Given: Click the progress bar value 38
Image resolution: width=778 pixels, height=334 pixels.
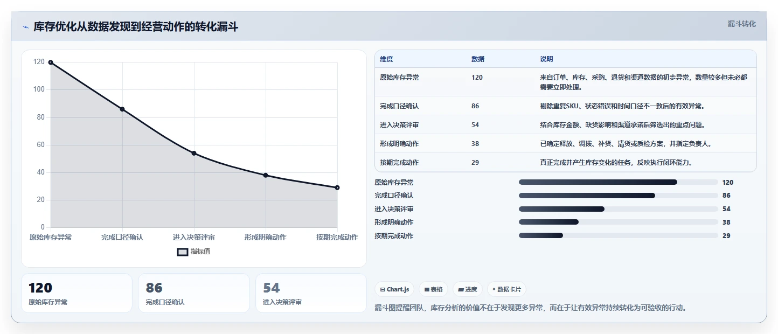Looking at the screenshot, I should 726,222.
